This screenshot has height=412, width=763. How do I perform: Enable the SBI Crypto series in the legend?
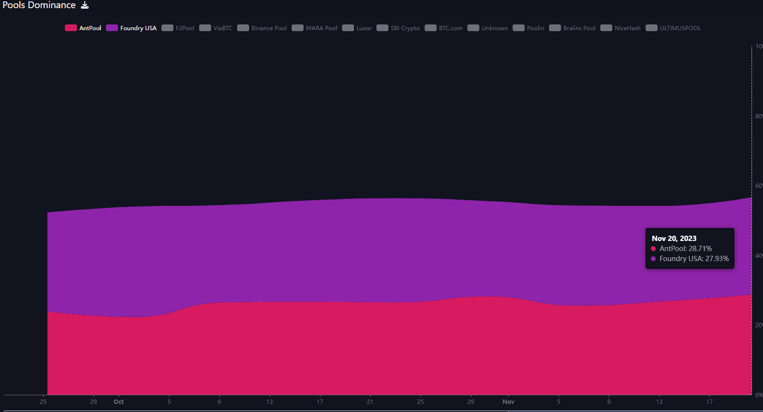398,28
